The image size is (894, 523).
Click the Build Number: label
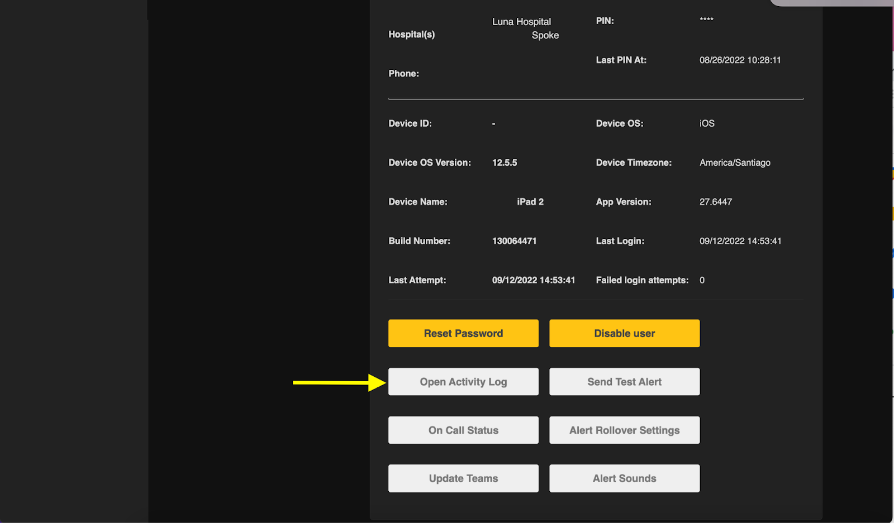tap(419, 241)
